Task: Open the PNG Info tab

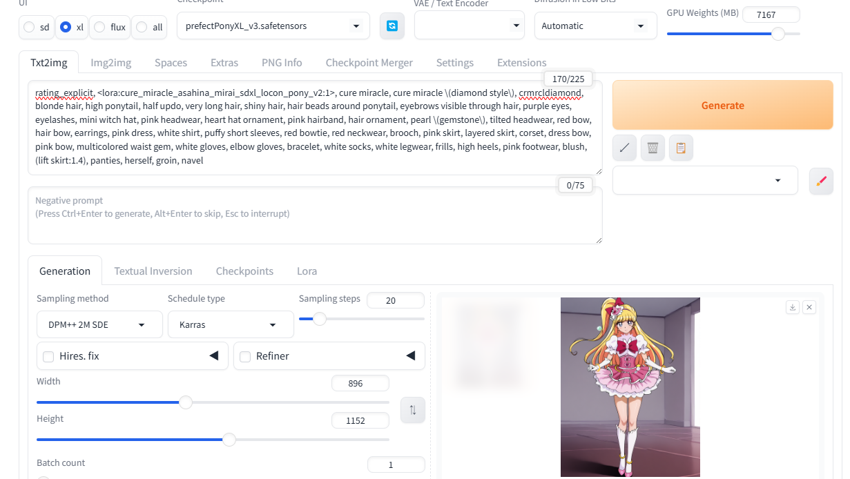Action: pos(282,63)
